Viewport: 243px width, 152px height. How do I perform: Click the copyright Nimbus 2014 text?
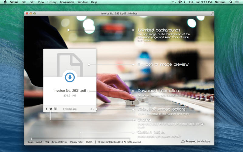120,142
